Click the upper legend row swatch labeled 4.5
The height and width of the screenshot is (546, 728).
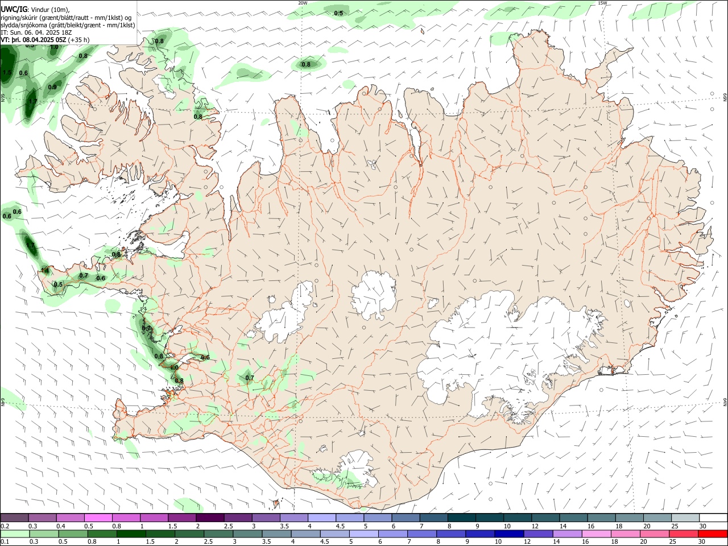[350, 518]
